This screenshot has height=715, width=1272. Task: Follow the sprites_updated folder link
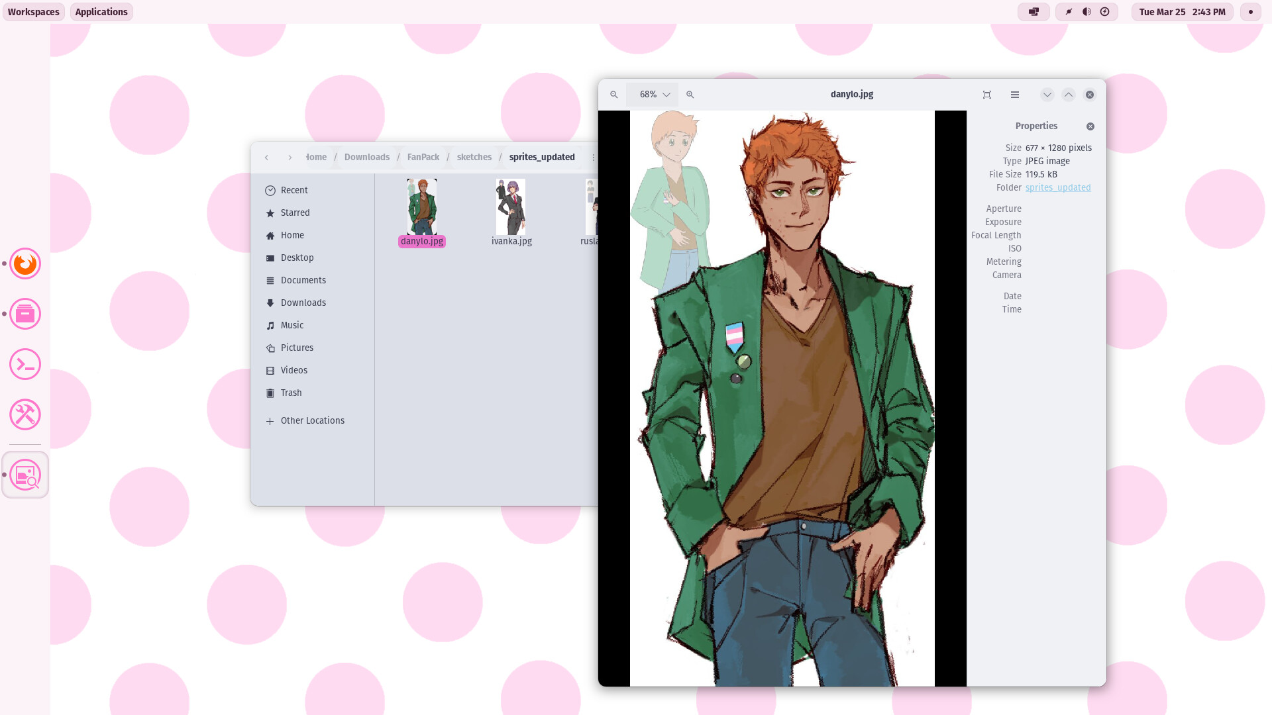coord(1057,187)
